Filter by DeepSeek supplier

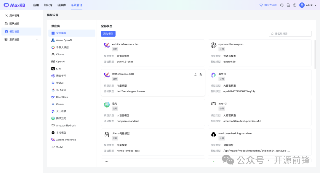62,97
